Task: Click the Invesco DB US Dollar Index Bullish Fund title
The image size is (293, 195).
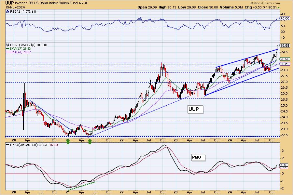Action: click(x=47, y=3)
